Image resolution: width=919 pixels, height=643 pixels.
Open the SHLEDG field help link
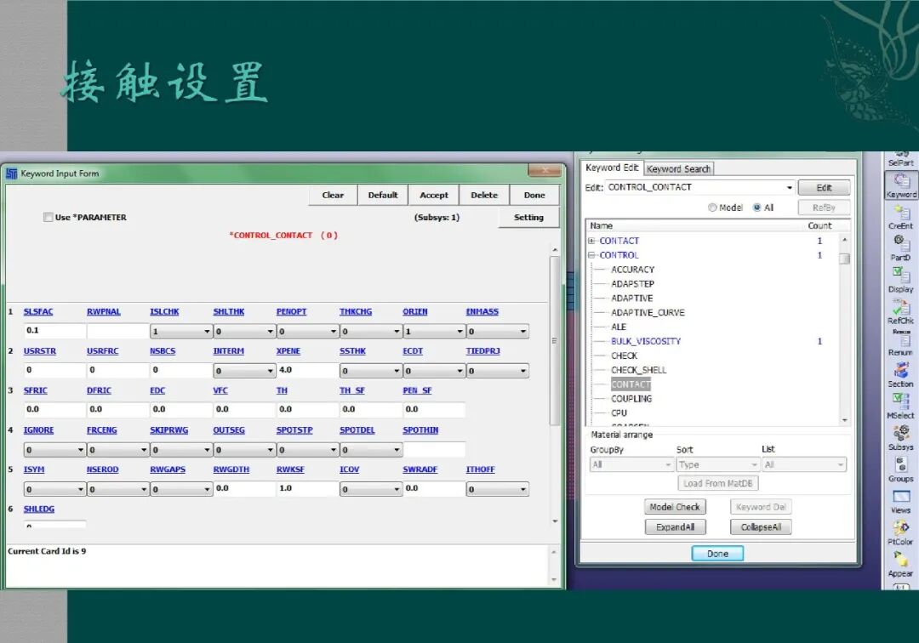pyautogui.click(x=38, y=509)
